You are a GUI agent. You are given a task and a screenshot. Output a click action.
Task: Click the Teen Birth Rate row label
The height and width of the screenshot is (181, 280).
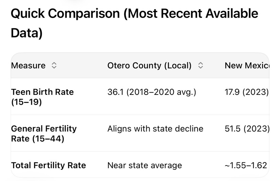(42, 92)
